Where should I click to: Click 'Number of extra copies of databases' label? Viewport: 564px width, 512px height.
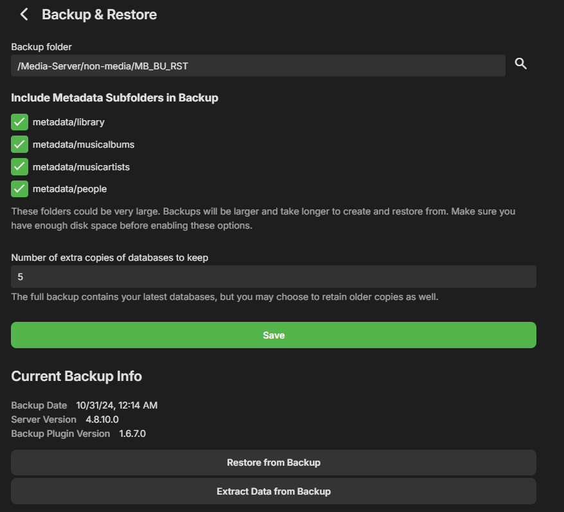(109, 258)
